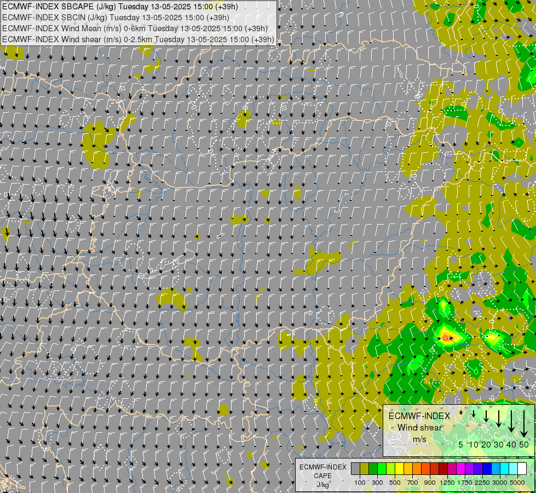This screenshot has width=536, height=493.
Task: Select the dark maroon red CAPE legend swatch
Action: click(x=443, y=469)
